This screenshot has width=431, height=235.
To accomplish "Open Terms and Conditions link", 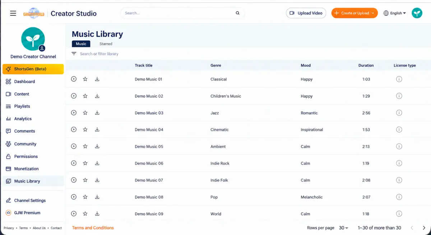I will coord(93,228).
